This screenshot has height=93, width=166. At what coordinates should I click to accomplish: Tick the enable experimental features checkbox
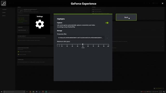coord(18,15)
